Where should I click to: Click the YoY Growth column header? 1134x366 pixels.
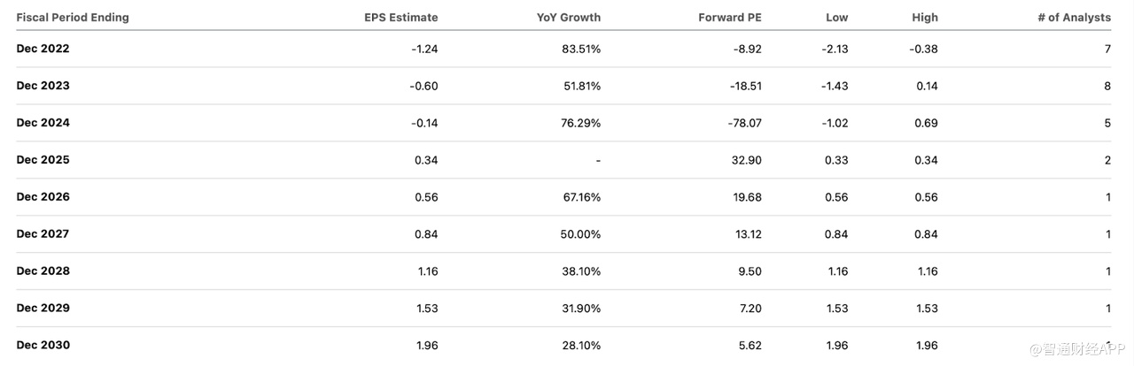[x=569, y=18]
